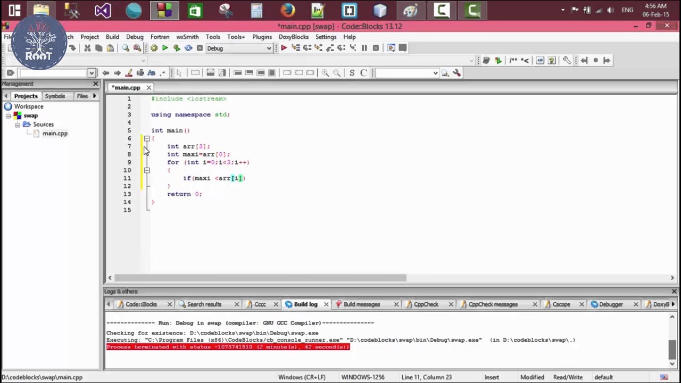Open the search combo box near wrench

pyautogui.click(x=407, y=73)
